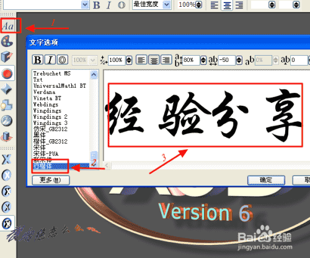Toggle Italic in 文字选项 dialog
This screenshot has width=310, height=258.
50,60
